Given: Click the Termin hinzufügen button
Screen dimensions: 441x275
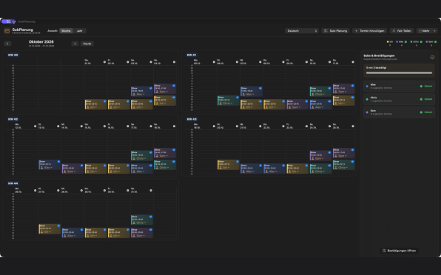Looking at the screenshot, I should [x=369, y=31].
